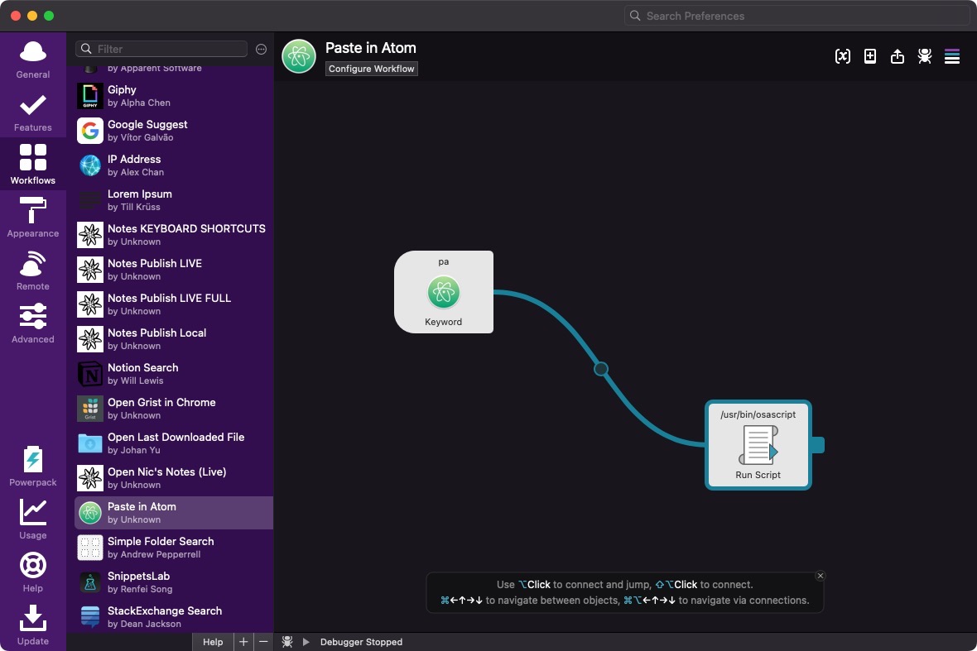Screen dimensions: 977x651
Task: Select the Google Suggest workflow
Action: click(x=174, y=131)
